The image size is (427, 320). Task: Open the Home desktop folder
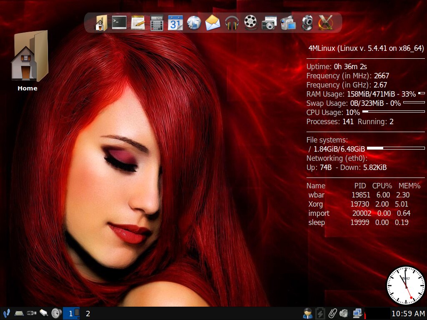[x=30, y=61]
